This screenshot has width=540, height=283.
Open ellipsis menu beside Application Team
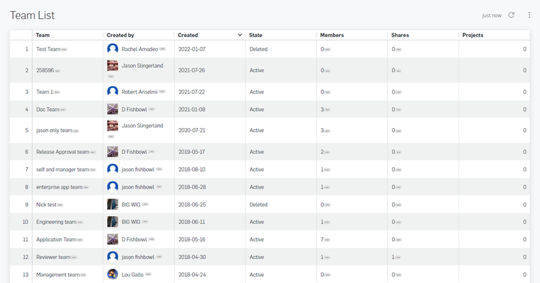[x=80, y=240]
